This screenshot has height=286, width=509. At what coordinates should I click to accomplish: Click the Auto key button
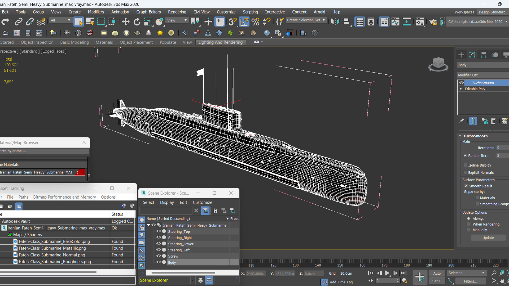[x=437, y=273]
